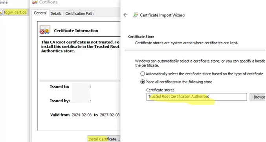This screenshot has height=142, width=266.
Task: Click the CA Root not trusted message
Action: [x=80, y=47]
